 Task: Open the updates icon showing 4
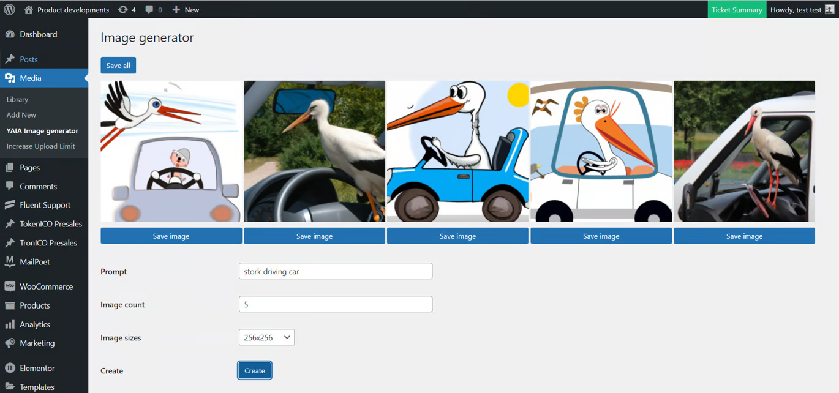(123, 10)
